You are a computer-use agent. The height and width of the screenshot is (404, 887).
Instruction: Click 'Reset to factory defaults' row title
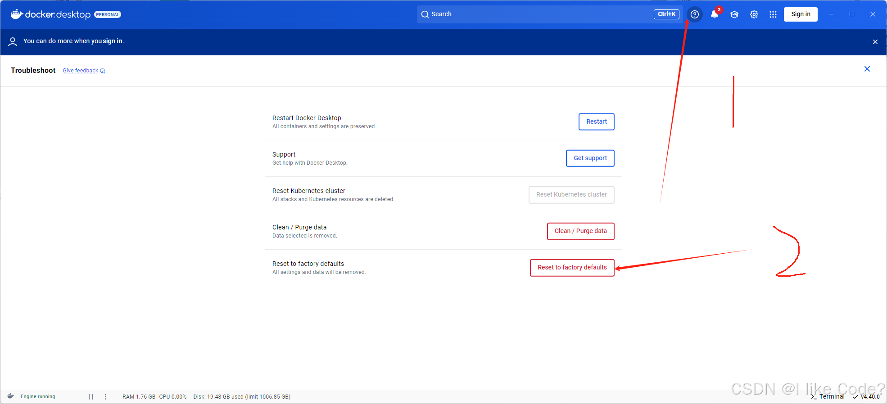[x=308, y=264]
